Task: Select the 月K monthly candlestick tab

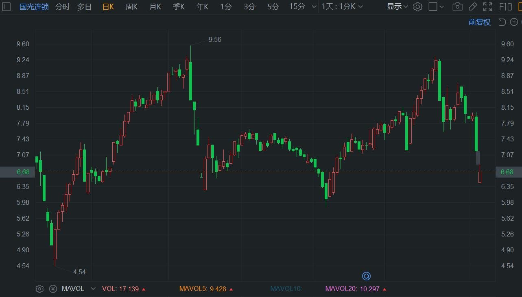Action: click(x=155, y=7)
